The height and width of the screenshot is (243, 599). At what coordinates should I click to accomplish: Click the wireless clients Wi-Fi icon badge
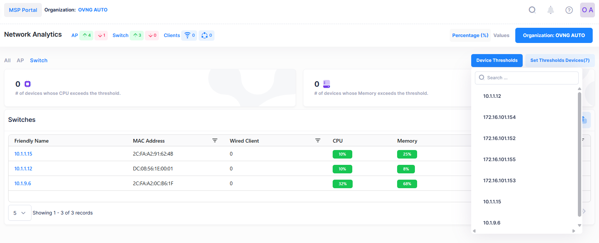(x=189, y=35)
